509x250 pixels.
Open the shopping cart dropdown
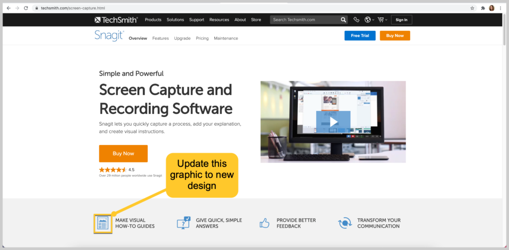coord(382,20)
